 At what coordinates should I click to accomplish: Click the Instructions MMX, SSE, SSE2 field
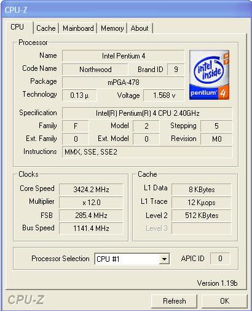(148, 152)
